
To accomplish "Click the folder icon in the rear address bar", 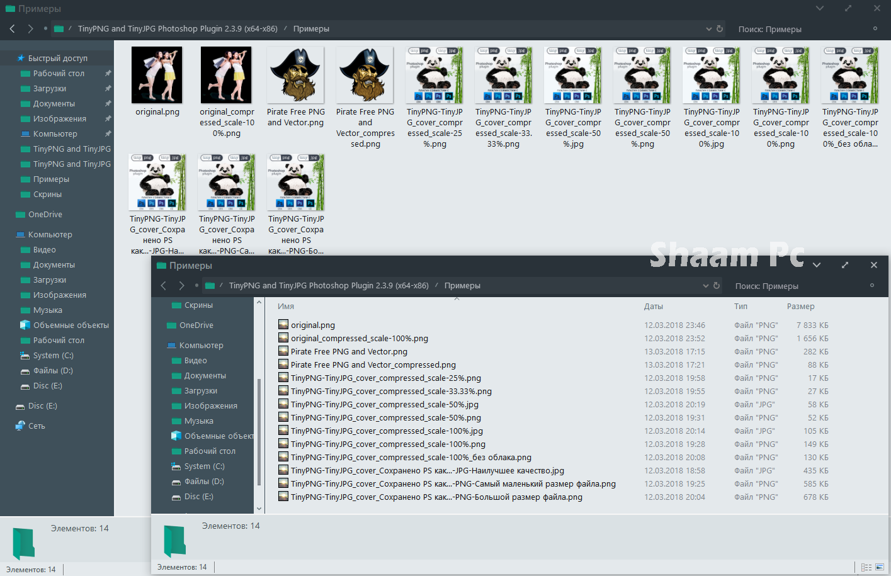I will (x=59, y=29).
